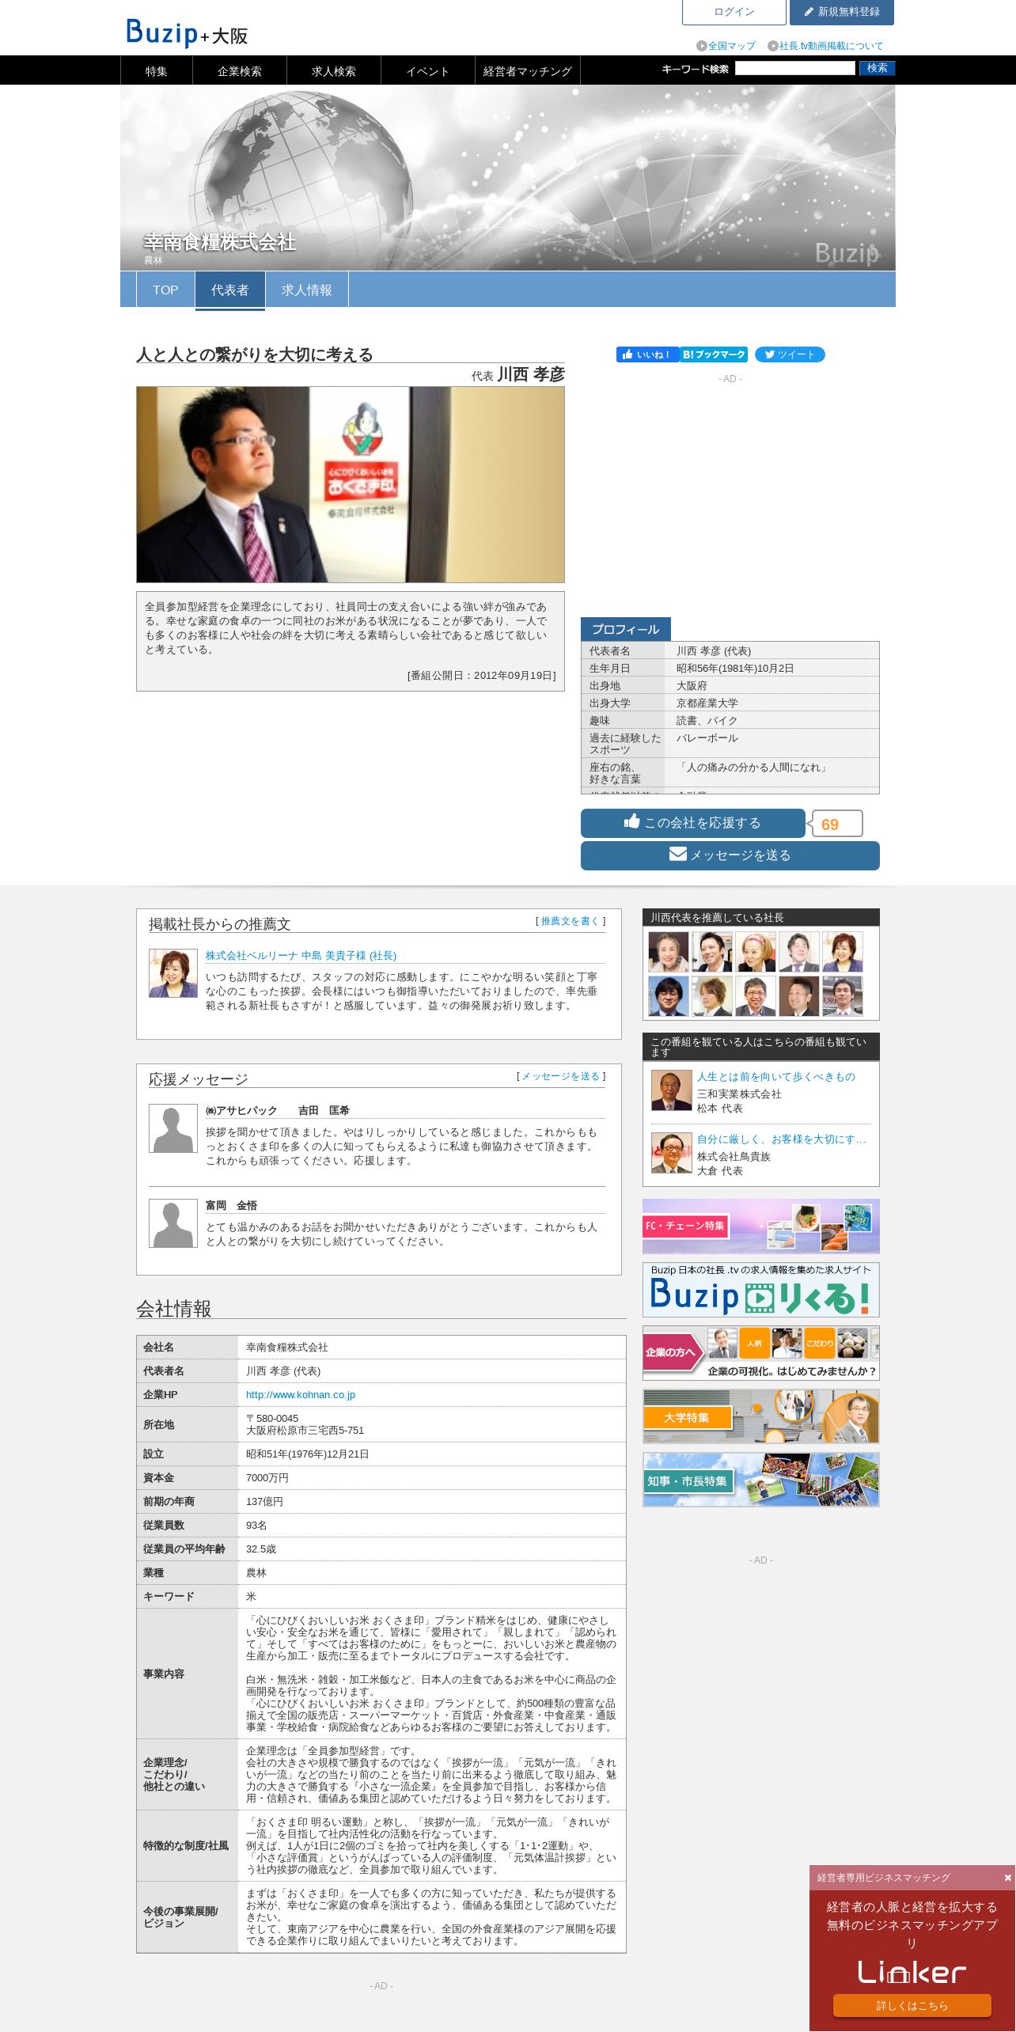Click the representative's main photo
The height and width of the screenshot is (2032, 1016).
pyautogui.click(x=351, y=484)
